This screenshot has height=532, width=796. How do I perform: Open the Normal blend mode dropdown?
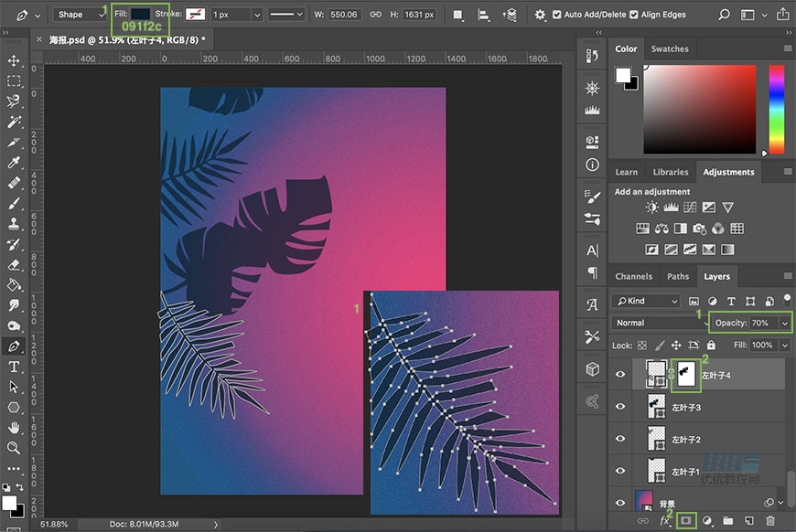coord(660,323)
